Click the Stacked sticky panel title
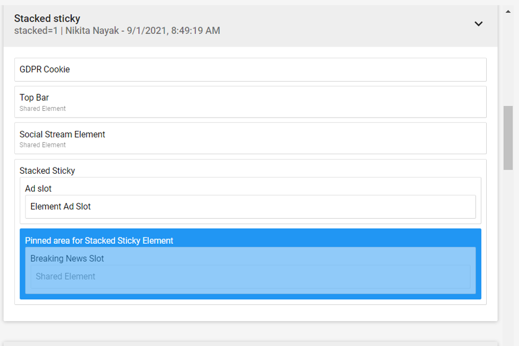 [47, 19]
